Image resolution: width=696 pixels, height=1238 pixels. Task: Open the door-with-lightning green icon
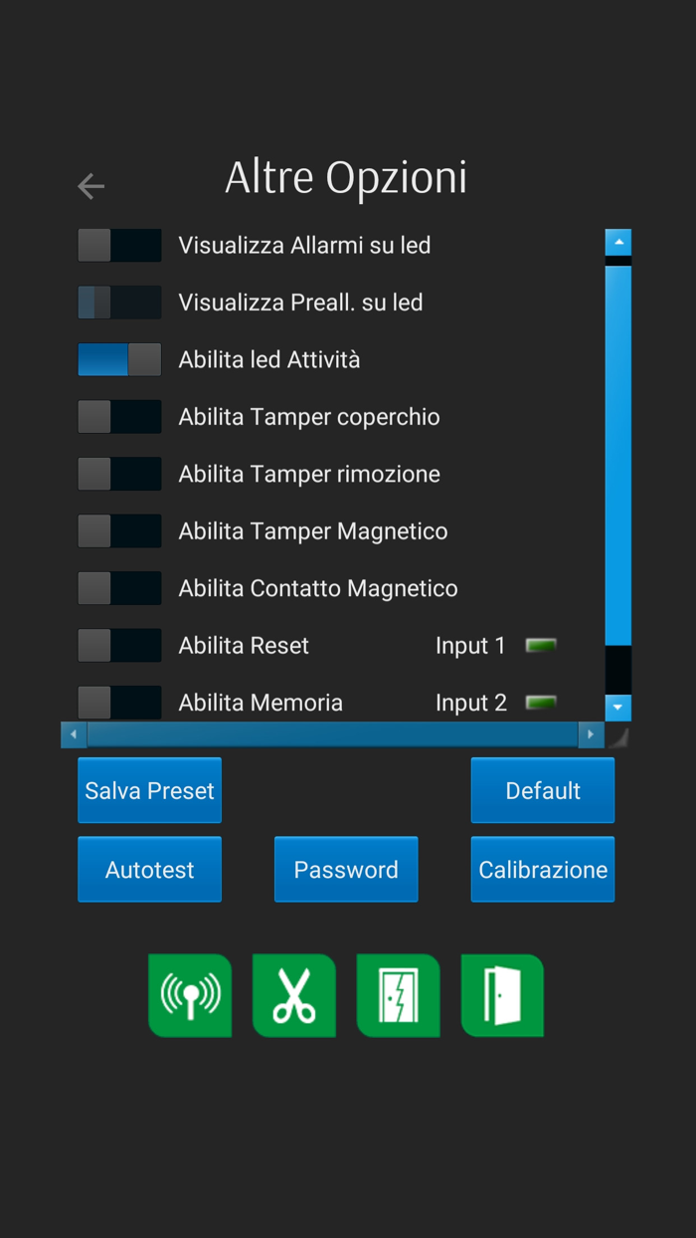coord(399,995)
